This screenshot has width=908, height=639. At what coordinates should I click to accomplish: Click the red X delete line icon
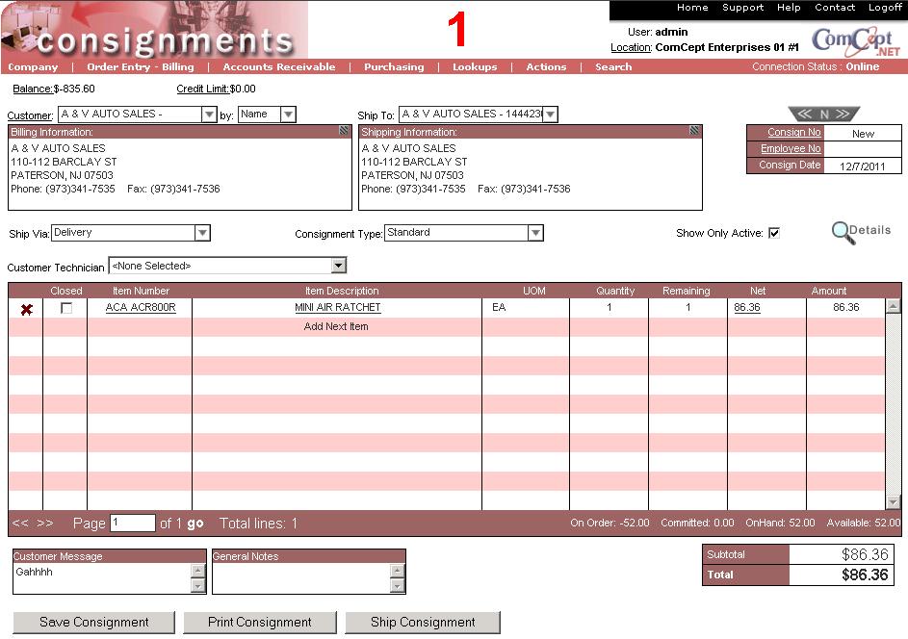(x=26, y=309)
